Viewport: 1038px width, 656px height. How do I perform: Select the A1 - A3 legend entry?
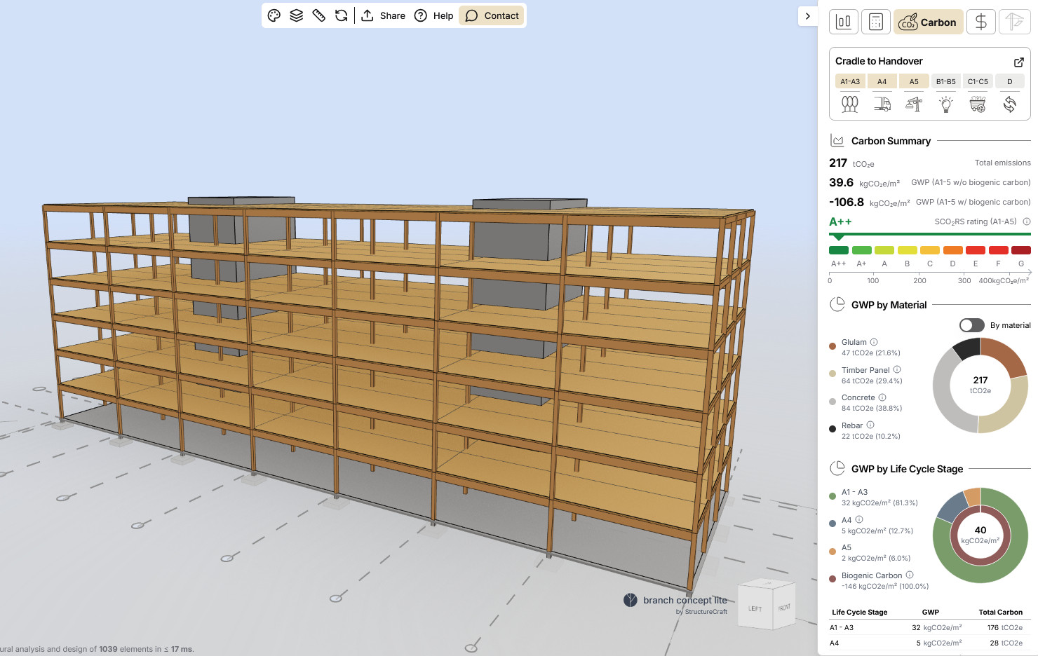[x=874, y=497]
